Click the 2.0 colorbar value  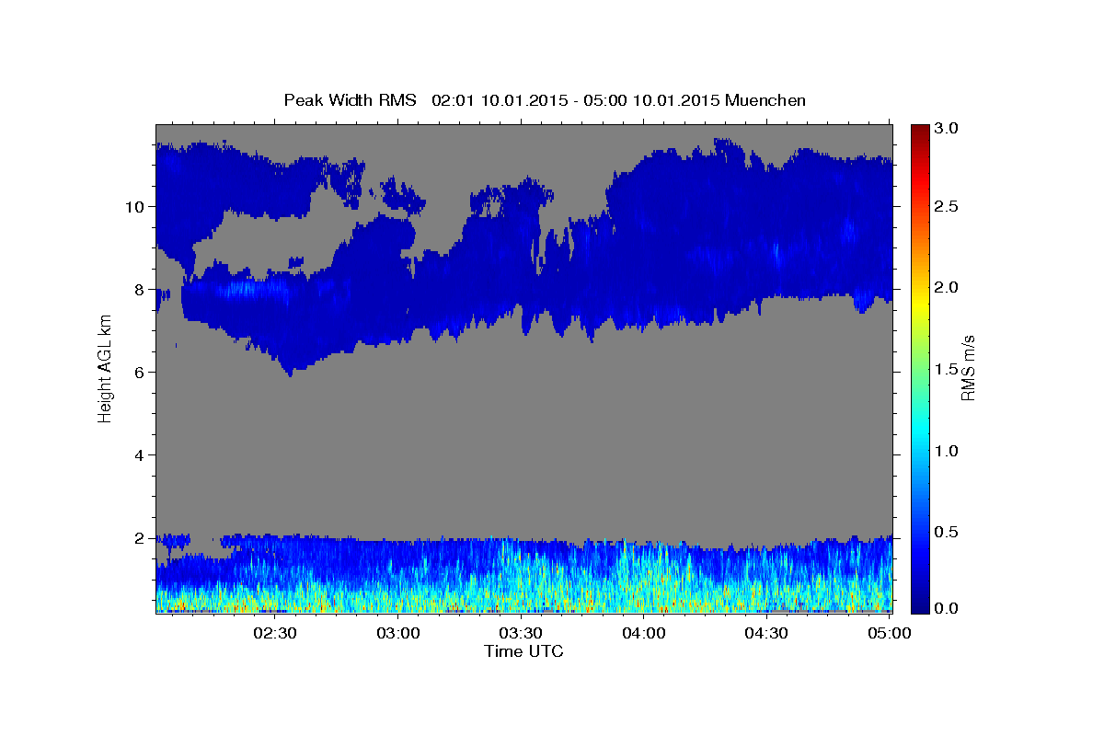948,288
